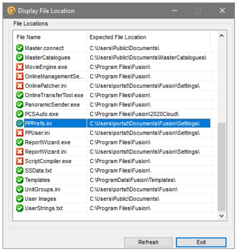This screenshot has width=237, height=251.
Task: Click the red X icon beside MovieEngine.exe
Action: pyautogui.click(x=20, y=67)
